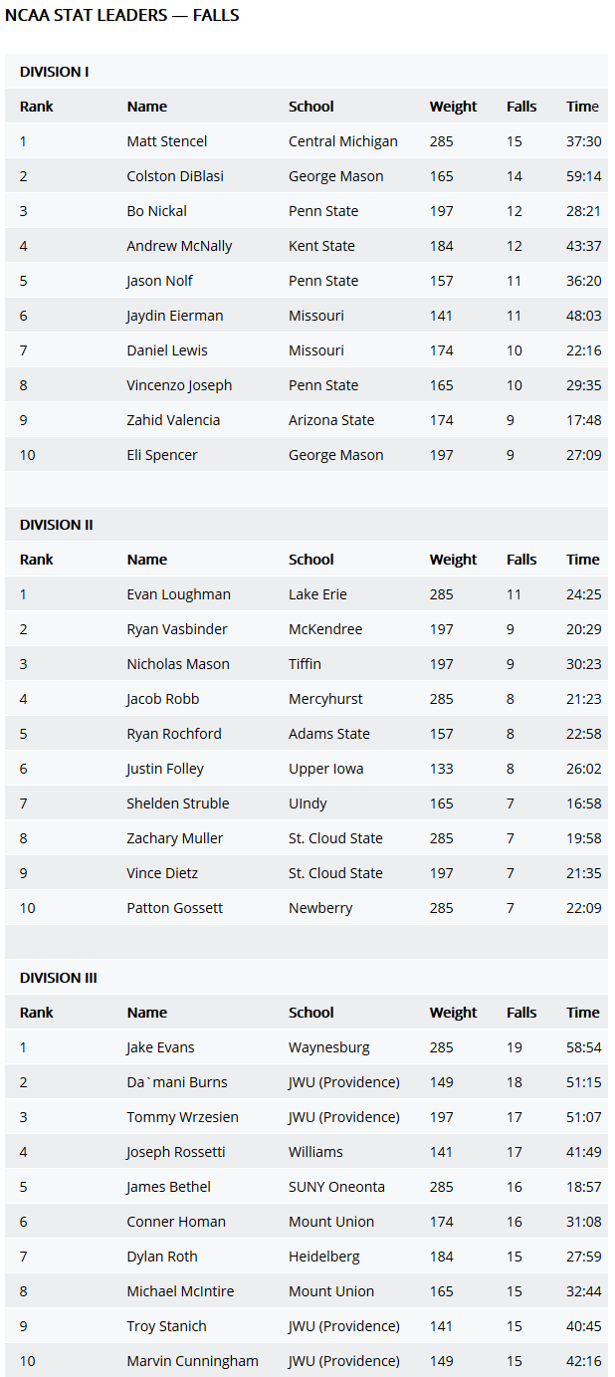Click the Weight column header in Division III
Image resolution: width=615 pixels, height=1377 pixels.
click(x=454, y=1013)
